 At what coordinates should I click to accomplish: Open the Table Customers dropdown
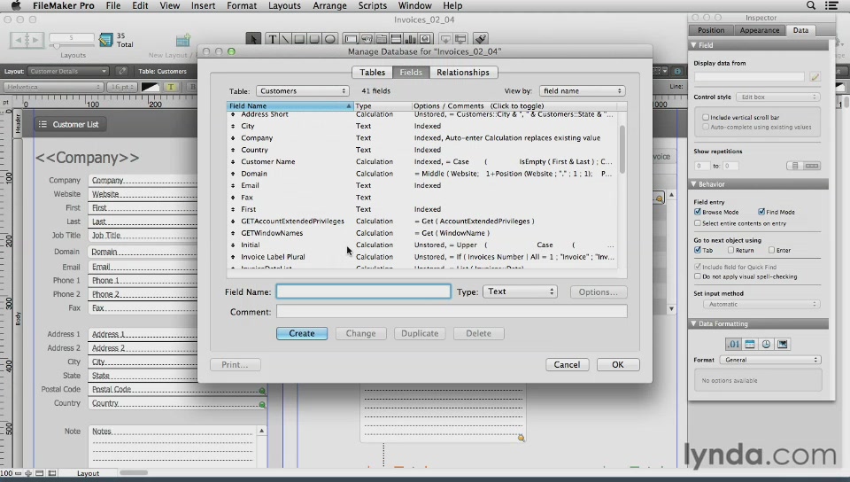tap(303, 91)
